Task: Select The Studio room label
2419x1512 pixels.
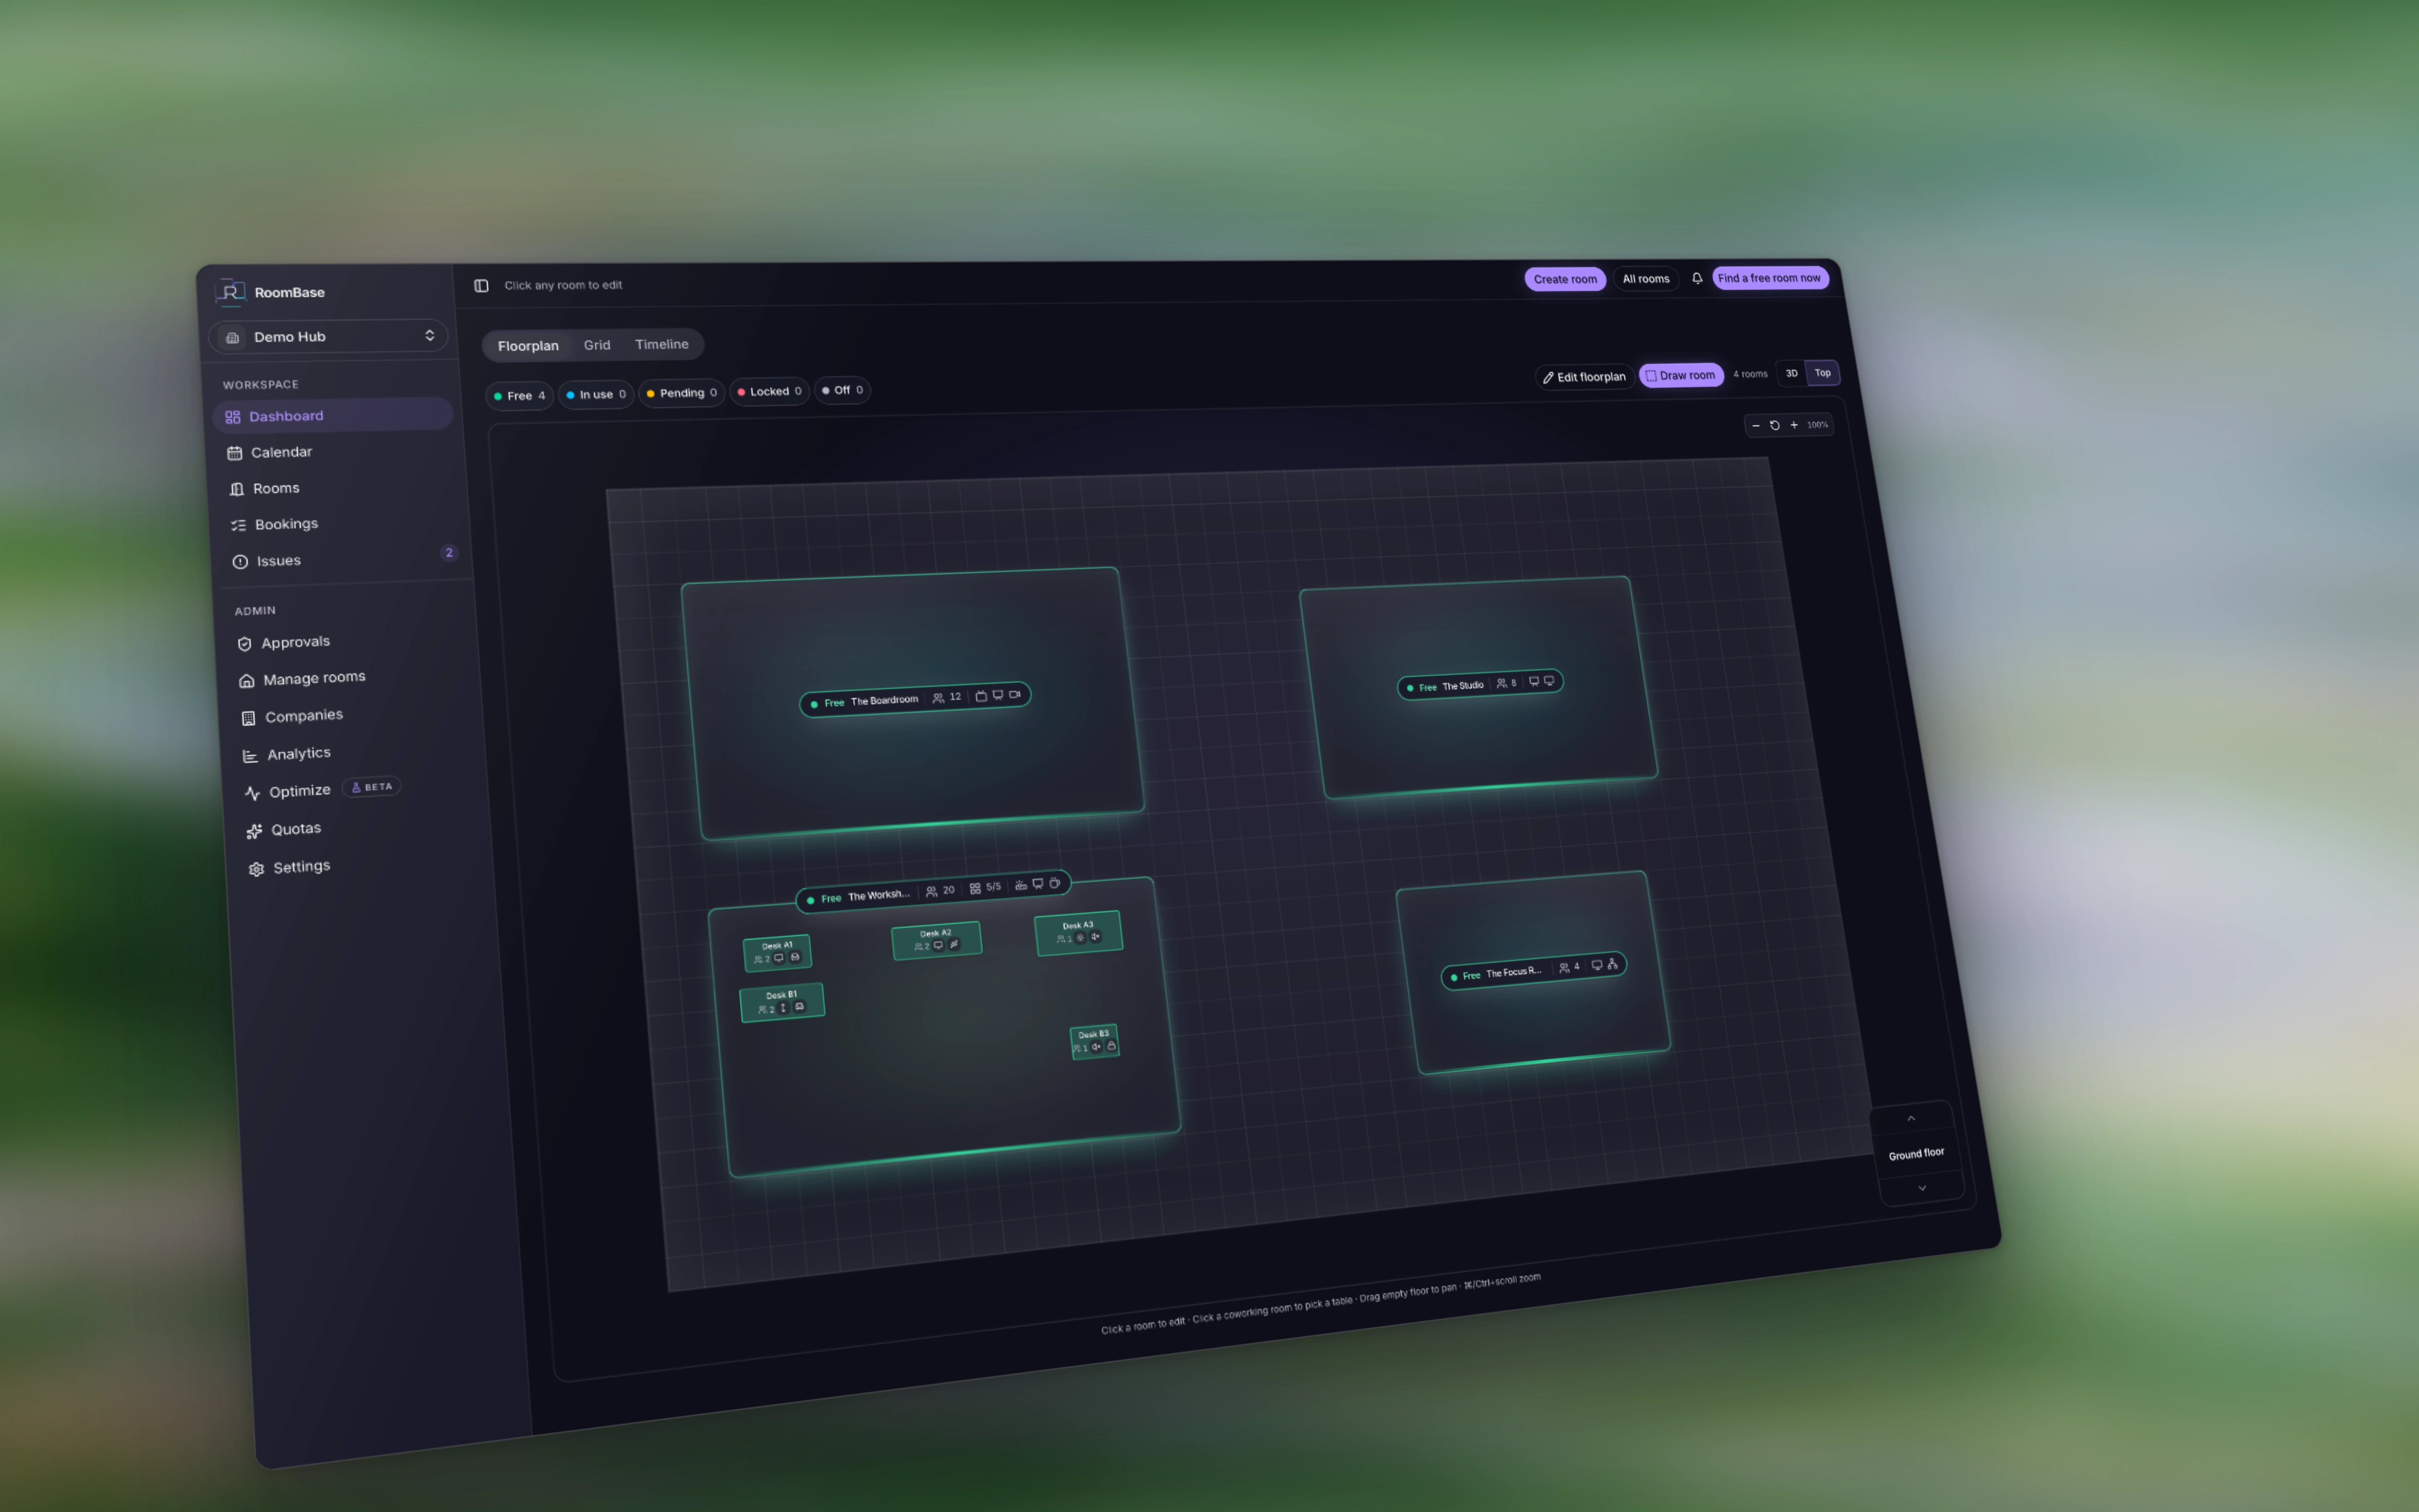Action: tap(1480, 684)
